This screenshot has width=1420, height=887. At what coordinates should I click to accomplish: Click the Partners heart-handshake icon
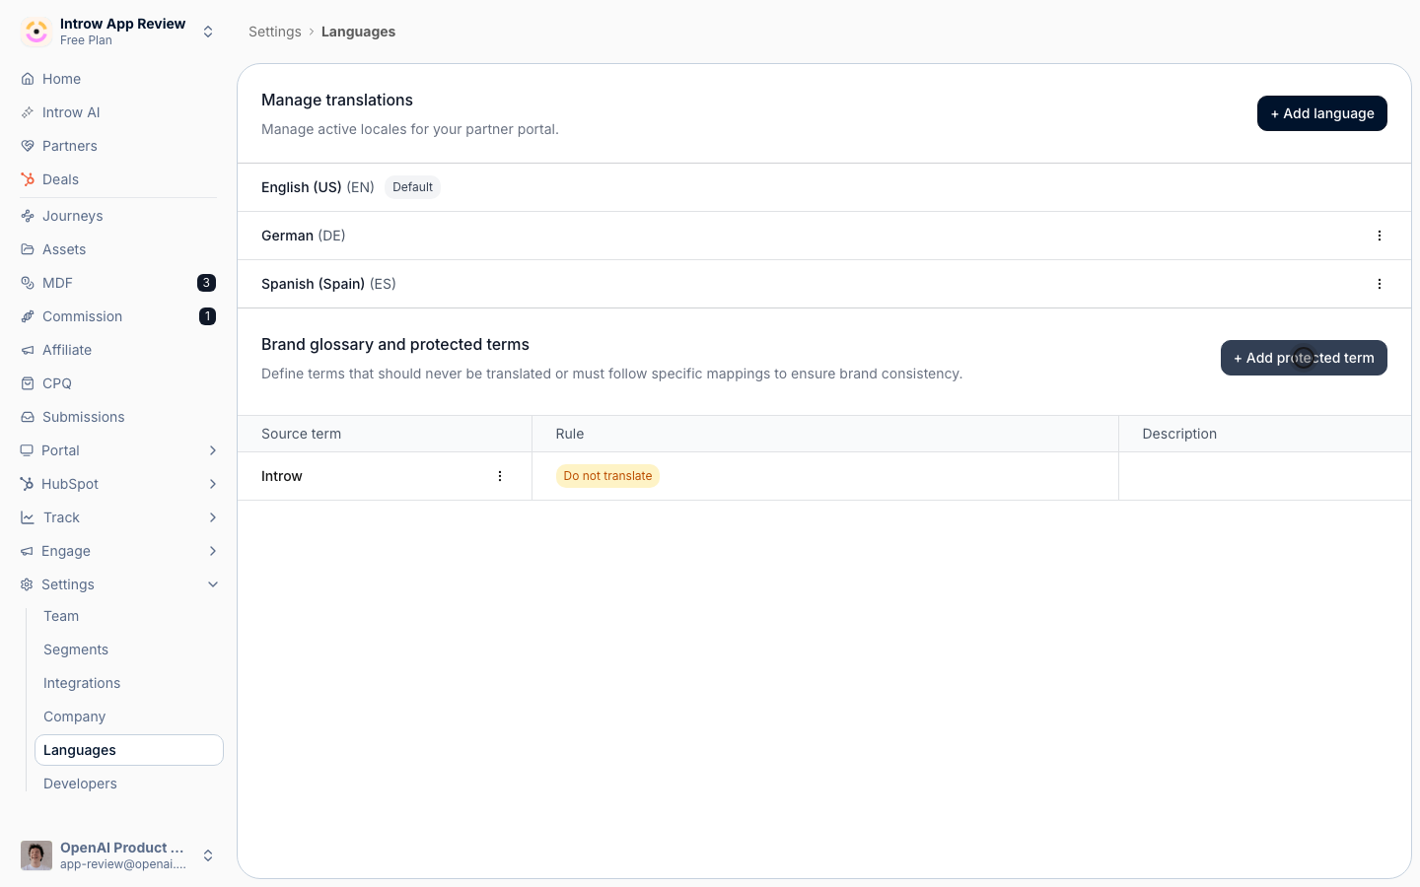[28, 146]
